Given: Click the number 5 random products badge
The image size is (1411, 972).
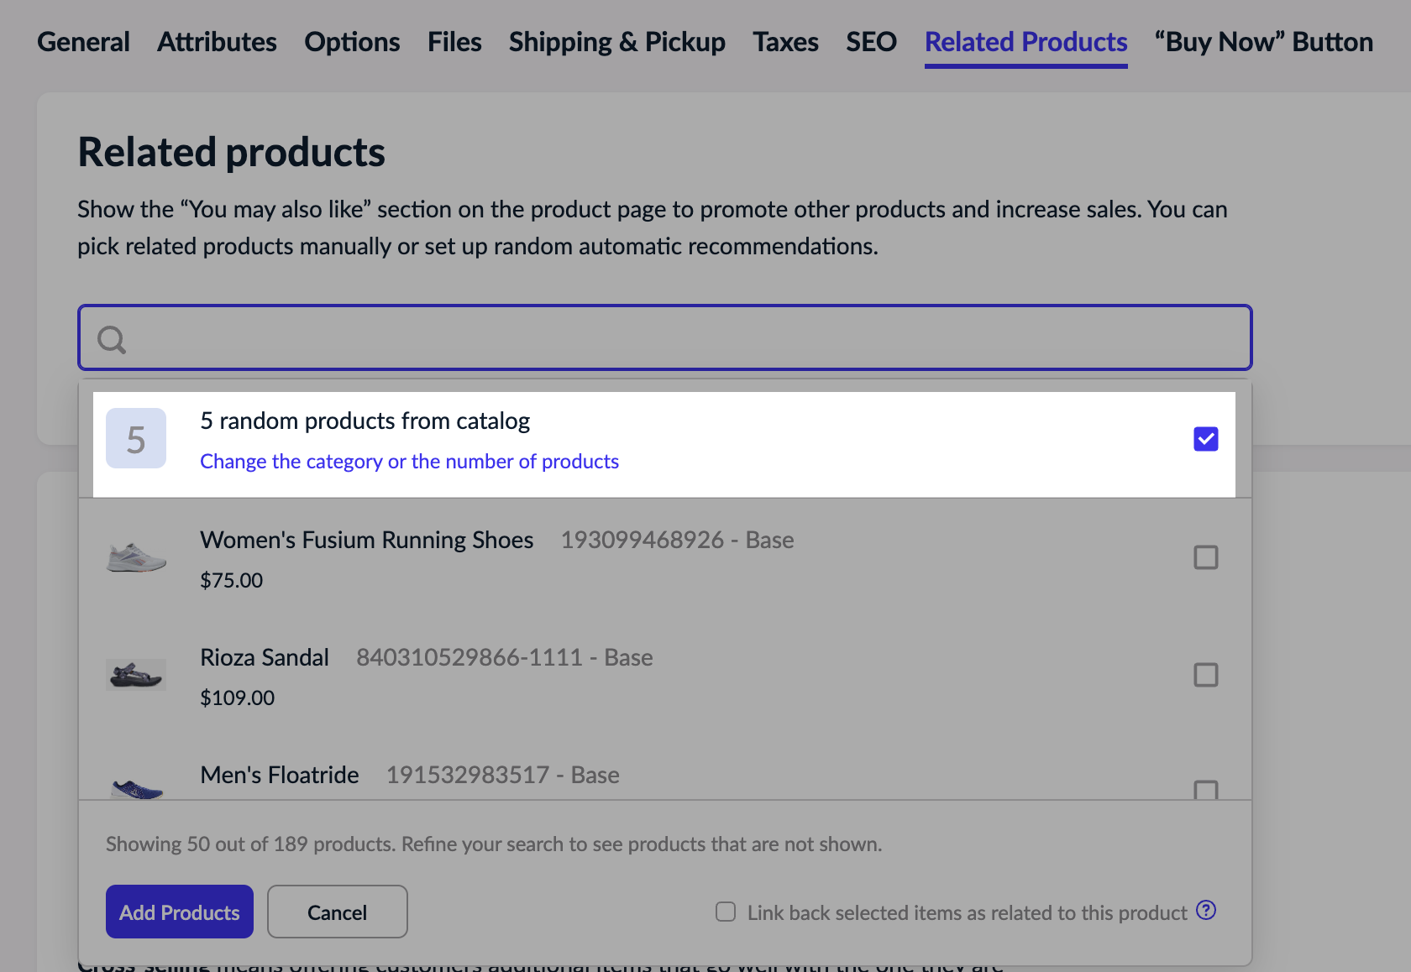Looking at the screenshot, I should click(x=136, y=438).
